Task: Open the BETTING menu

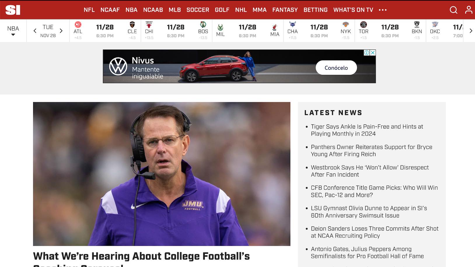Action: click(x=315, y=10)
